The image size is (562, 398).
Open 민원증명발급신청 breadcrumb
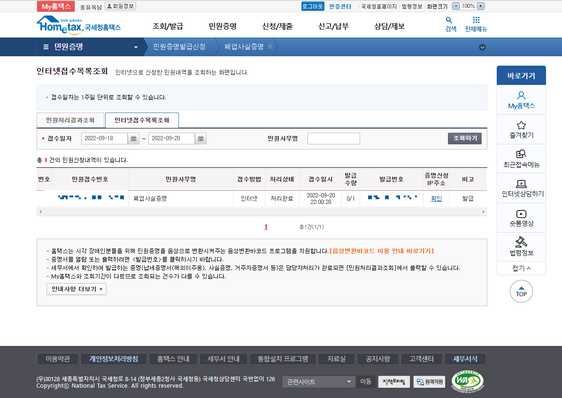pyautogui.click(x=179, y=47)
